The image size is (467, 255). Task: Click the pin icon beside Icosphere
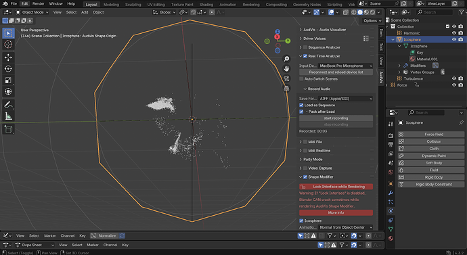pos(461,122)
